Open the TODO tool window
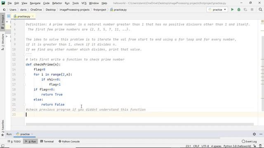Screen dimensions: 264x148 pyautogui.click(x=14, y=141)
